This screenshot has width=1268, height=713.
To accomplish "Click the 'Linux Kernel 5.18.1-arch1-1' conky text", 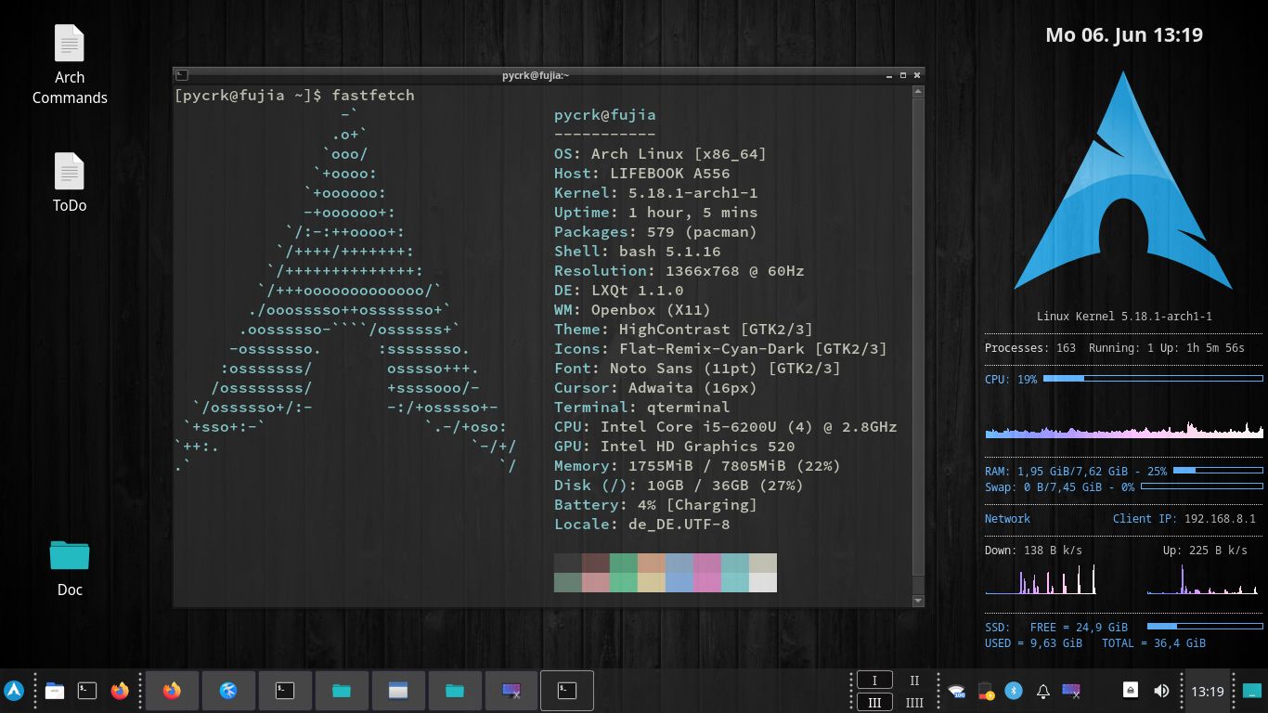I will pyautogui.click(x=1124, y=317).
